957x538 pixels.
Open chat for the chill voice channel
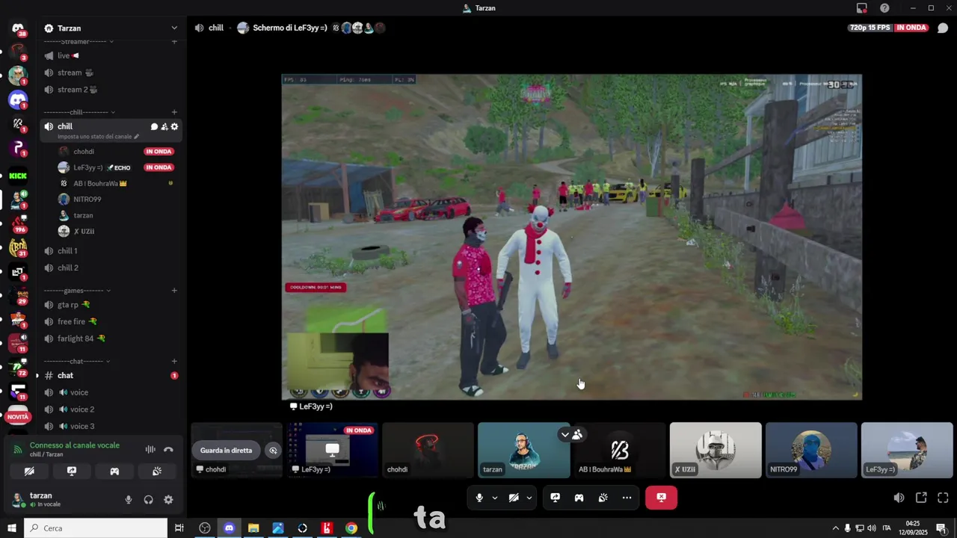pos(154,126)
